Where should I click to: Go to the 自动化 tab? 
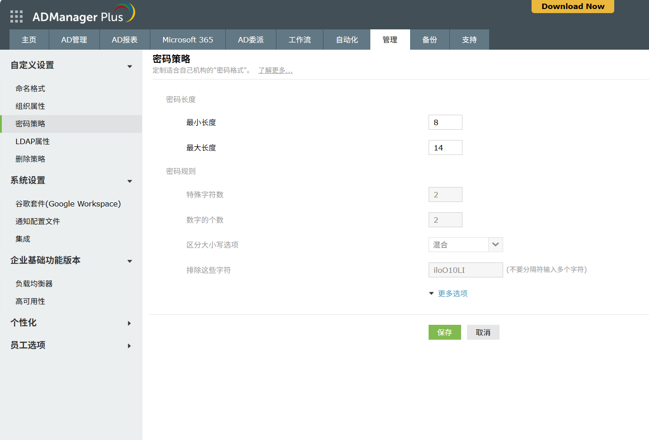(x=346, y=40)
